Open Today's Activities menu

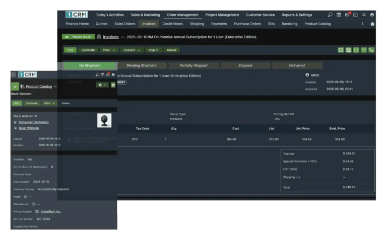tap(110, 15)
